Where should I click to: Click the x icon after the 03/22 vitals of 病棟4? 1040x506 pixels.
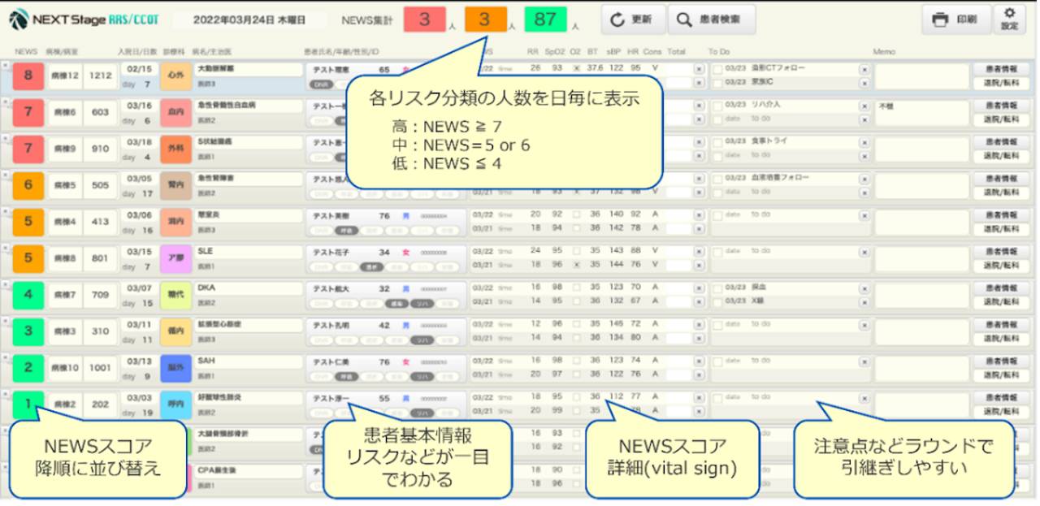coord(699,214)
